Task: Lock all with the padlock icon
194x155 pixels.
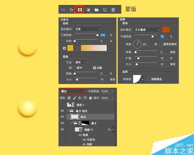Action: [90, 98]
